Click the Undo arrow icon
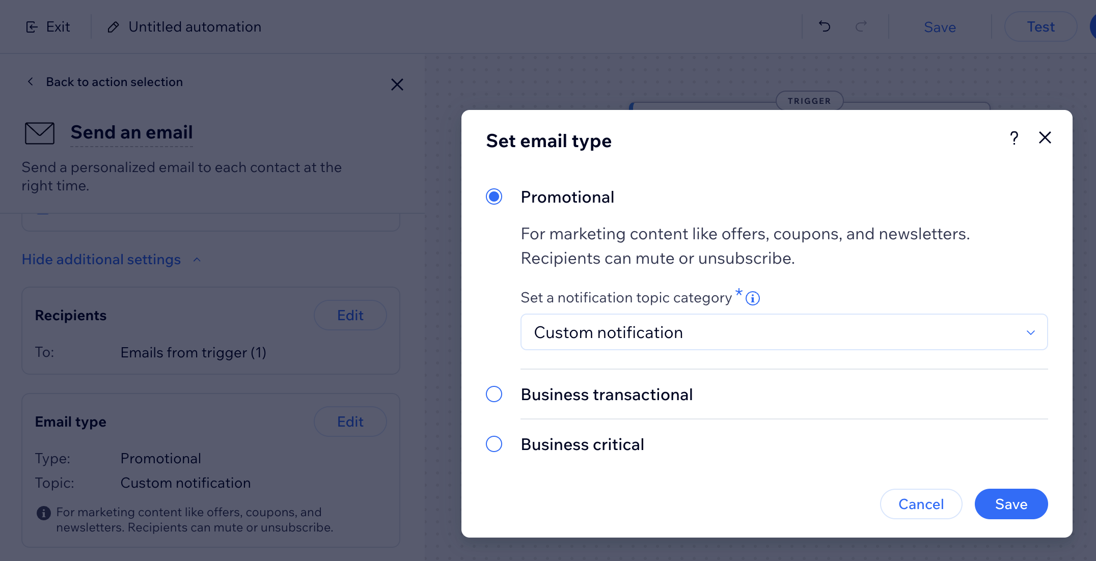The width and height of the screenshot is (1096, 561). pyautogui.click(x=825, y=26)
